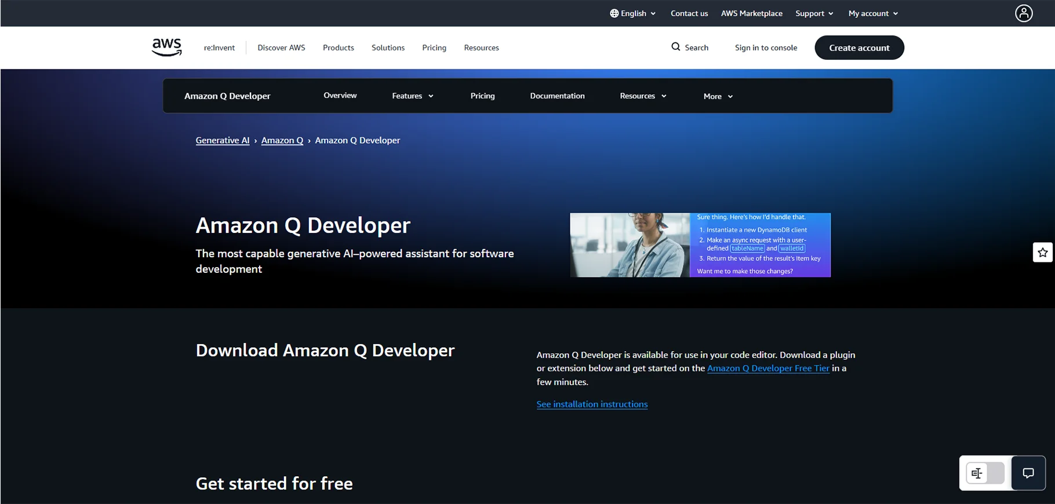Image resolution: width=1055 pixels, height=504 pixels.
Task: Click the 'Get started for free' heading
Action: point(274,484)
